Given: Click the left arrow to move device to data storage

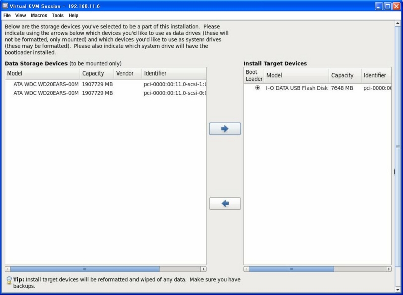Looking at the screenshot, I should coord(225,203).
